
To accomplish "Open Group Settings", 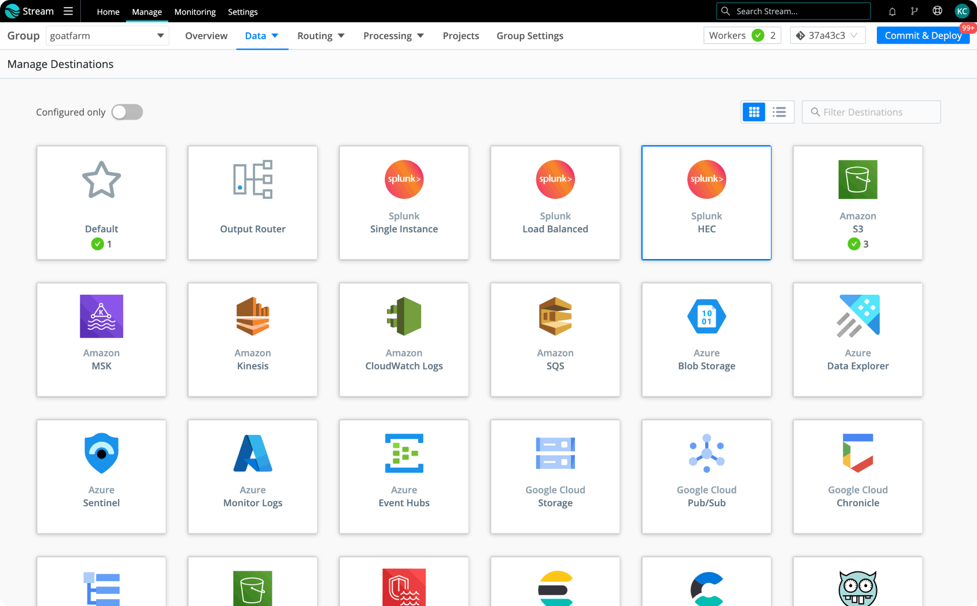I will (x=530, y=36).
